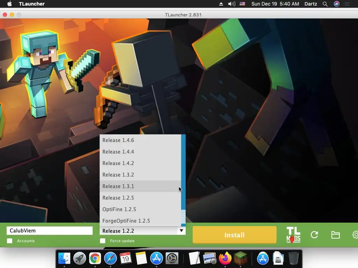The image size is (358, 268).
Task: Select OptiFine 1.2.5 version
Action: click(x=141, y=209)
